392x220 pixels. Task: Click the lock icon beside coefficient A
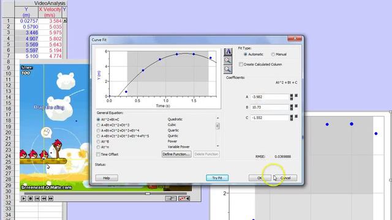[x=296, y=95]
